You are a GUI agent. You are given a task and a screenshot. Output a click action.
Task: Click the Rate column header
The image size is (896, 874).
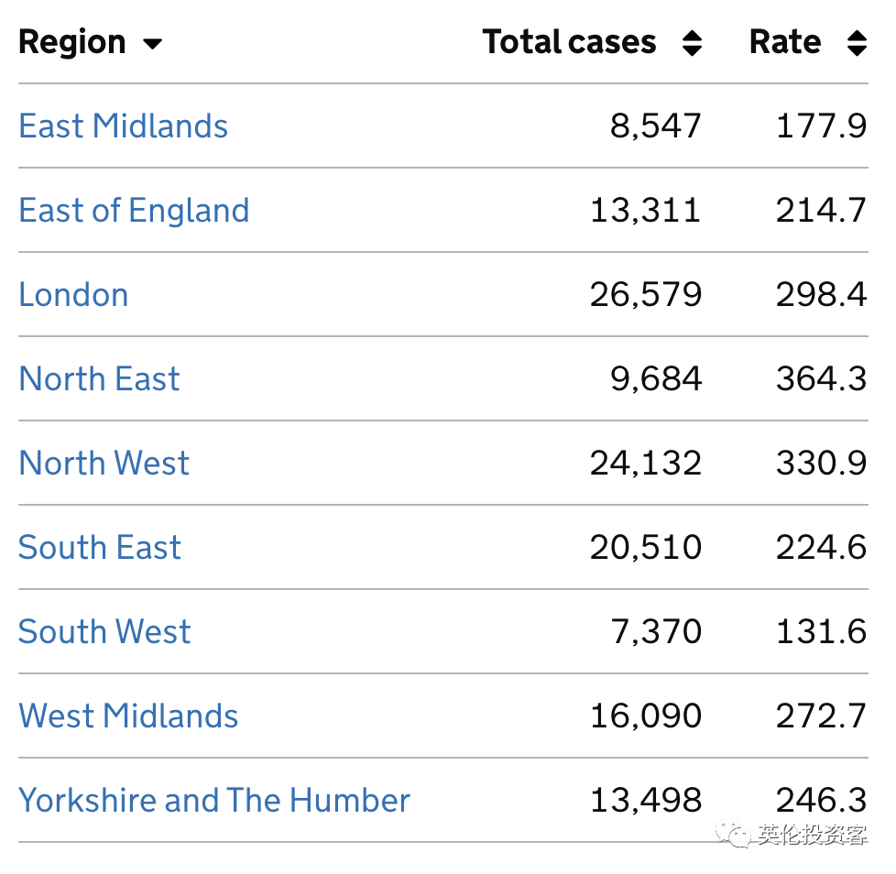[785, 42]
